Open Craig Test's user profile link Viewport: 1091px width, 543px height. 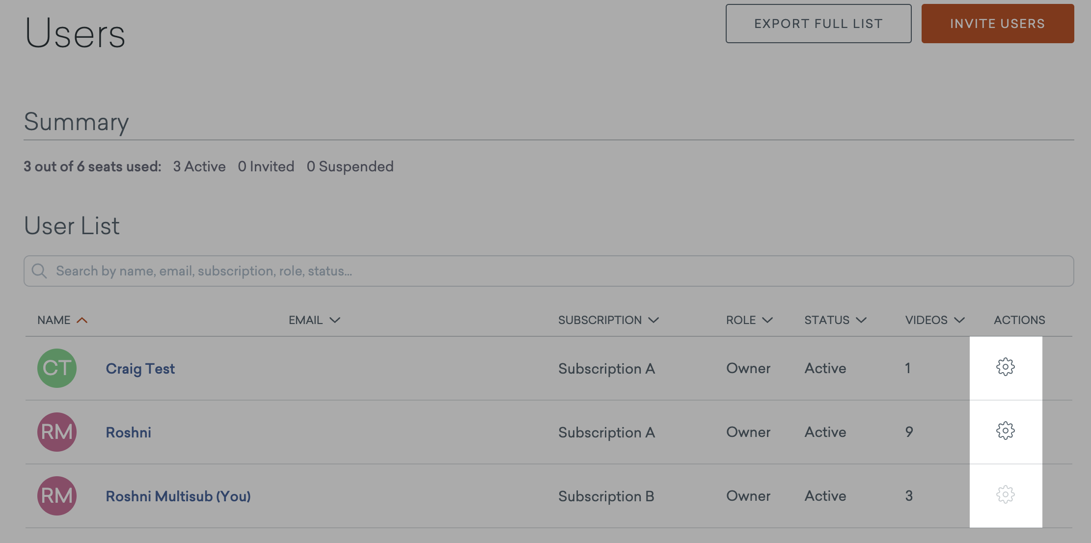pos(140,369)
